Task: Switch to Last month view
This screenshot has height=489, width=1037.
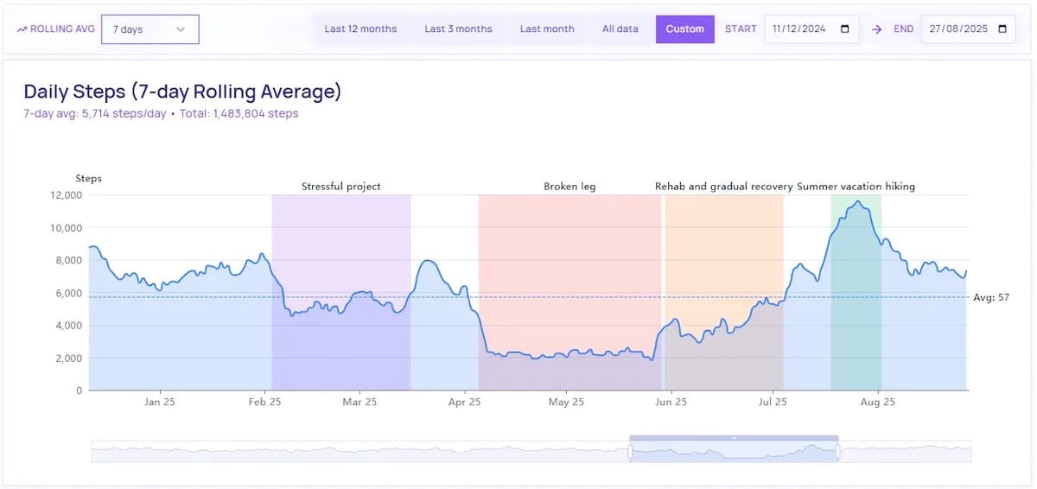Action: [547, 29]
